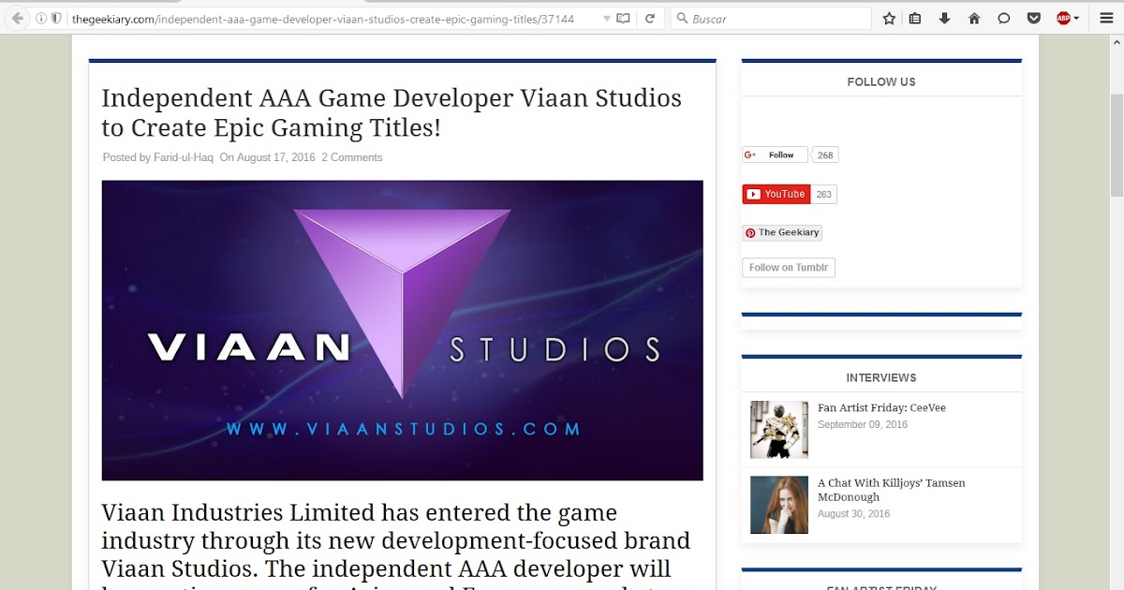
Task: Go to the home page icon
Action: [974, 19]
